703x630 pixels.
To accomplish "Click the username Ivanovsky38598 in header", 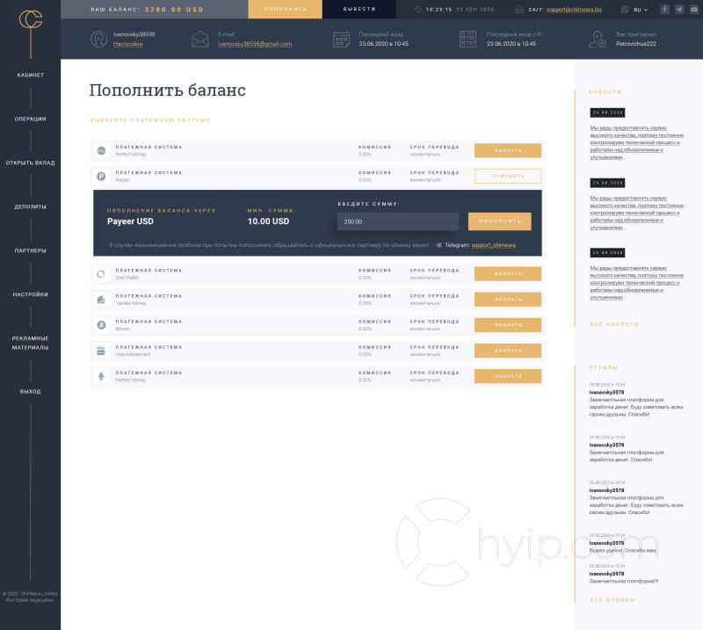I will [x=134, y=34].
